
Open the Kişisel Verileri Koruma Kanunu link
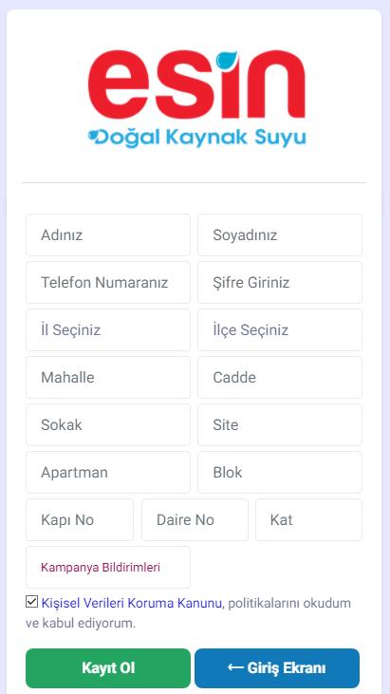tap(131, 603)
